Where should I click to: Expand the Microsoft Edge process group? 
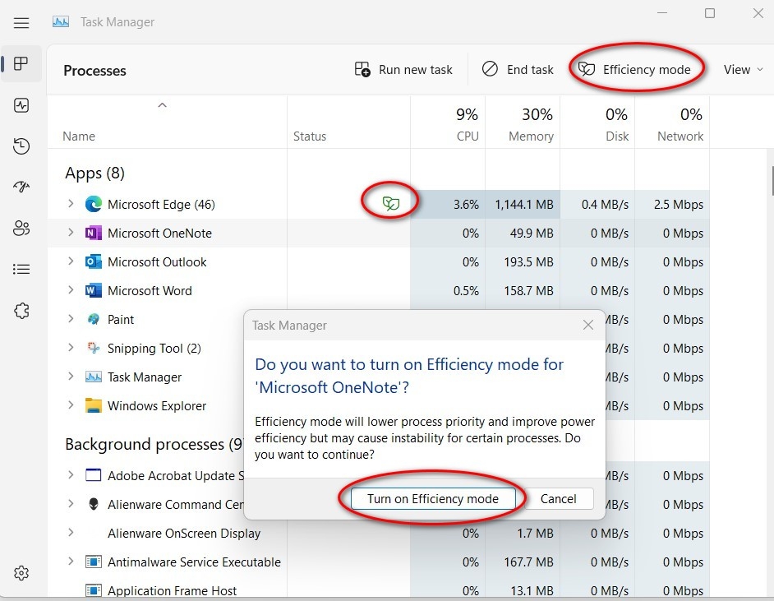69,204
